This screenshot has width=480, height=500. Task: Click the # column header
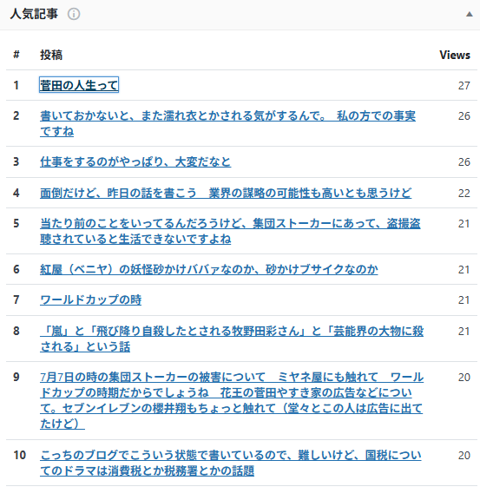16,55
